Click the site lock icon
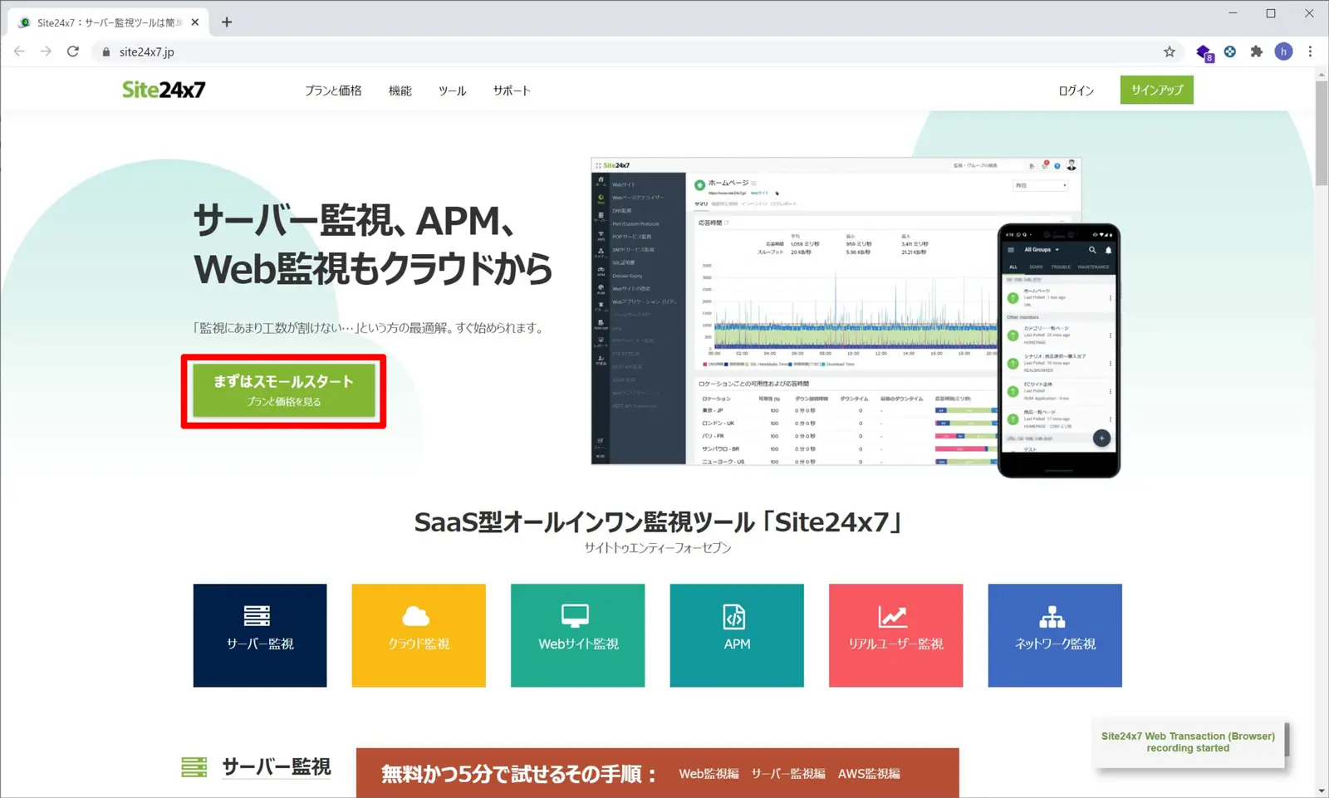 105,51
